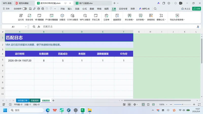Switch to page break preview in status bar

point(154,104)
